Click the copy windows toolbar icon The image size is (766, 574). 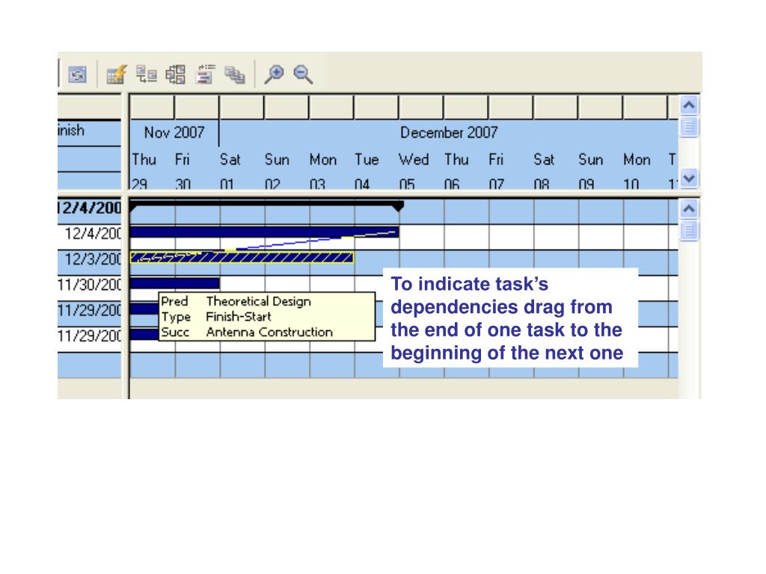(234, 75)
